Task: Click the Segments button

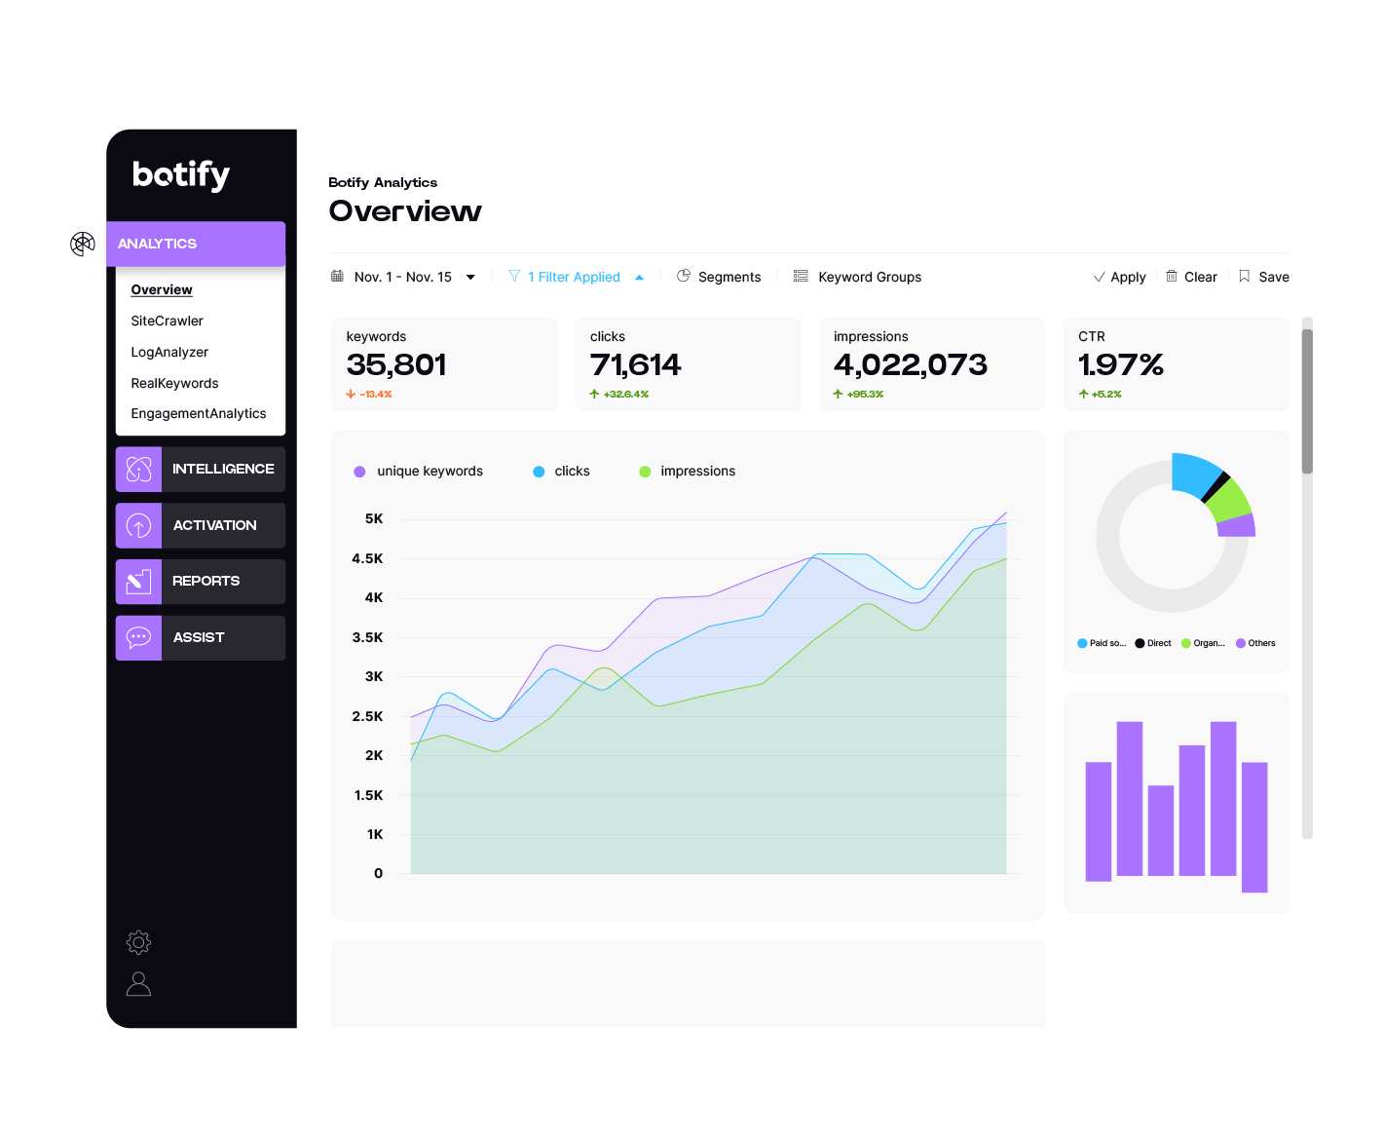Action: (719, 277)
